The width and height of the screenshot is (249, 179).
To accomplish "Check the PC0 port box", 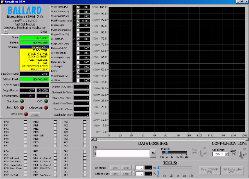I will click(x=85, y=122).
